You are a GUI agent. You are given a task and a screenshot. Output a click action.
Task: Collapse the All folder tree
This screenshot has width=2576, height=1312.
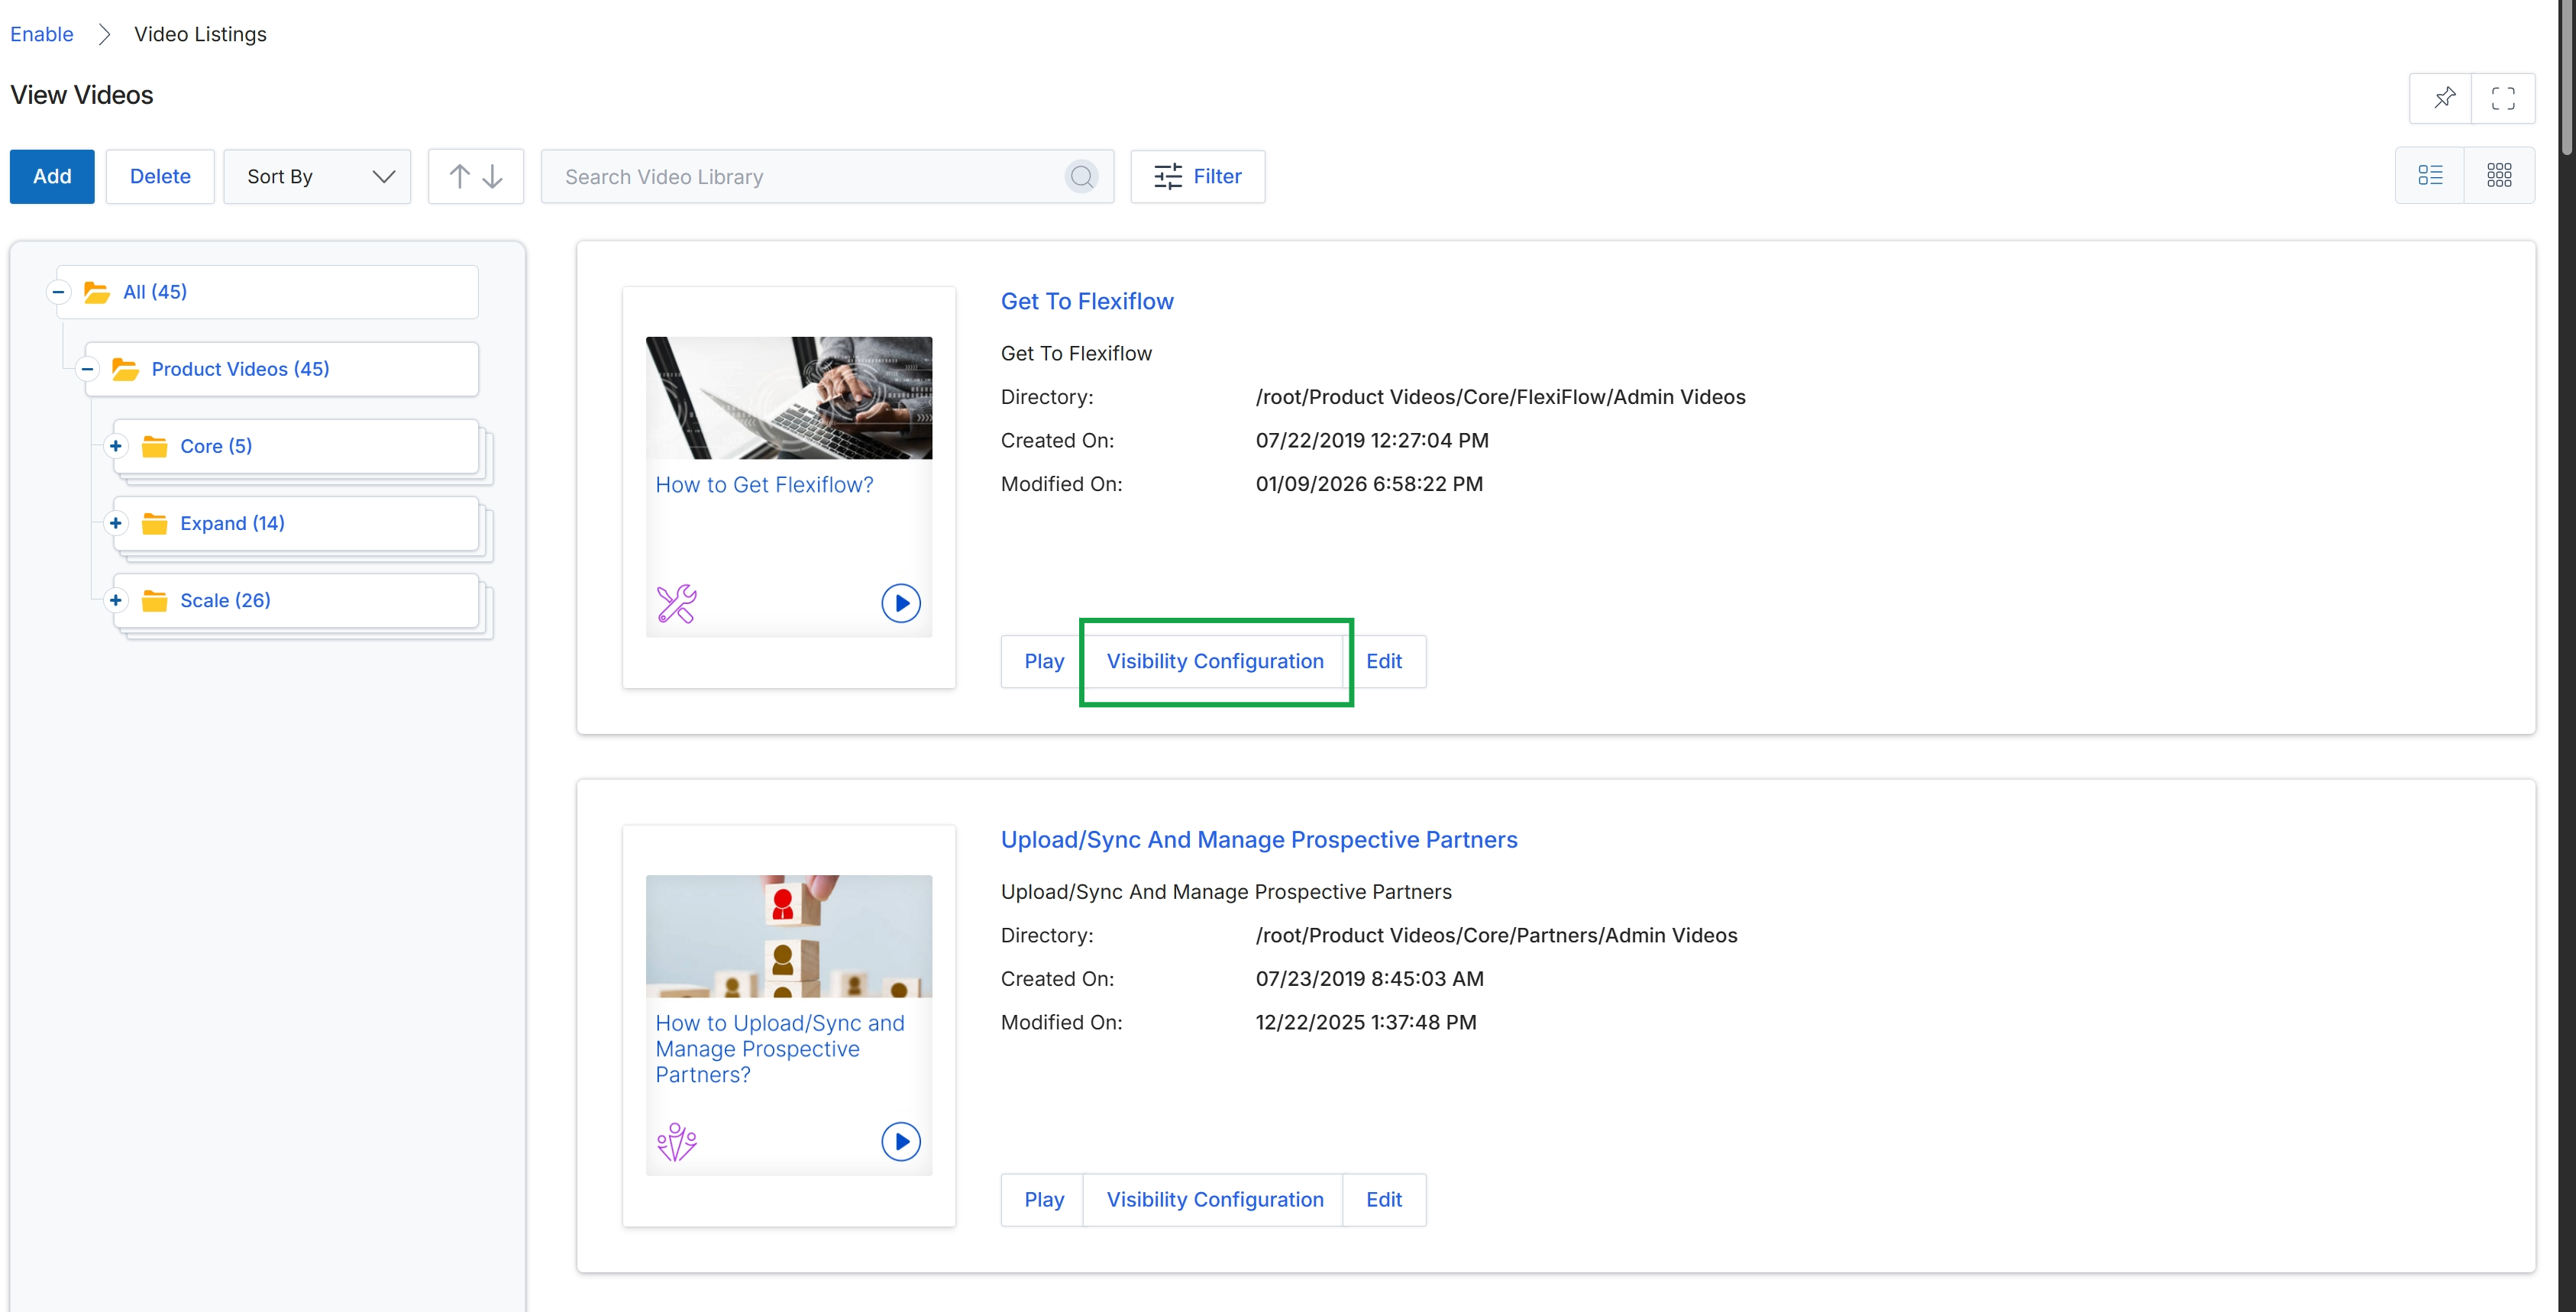[58, 292]
